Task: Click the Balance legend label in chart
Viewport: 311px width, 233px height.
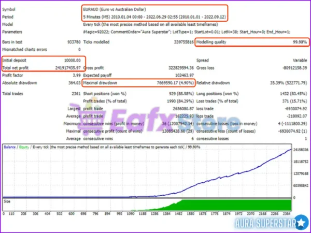Action: [10, 147]
